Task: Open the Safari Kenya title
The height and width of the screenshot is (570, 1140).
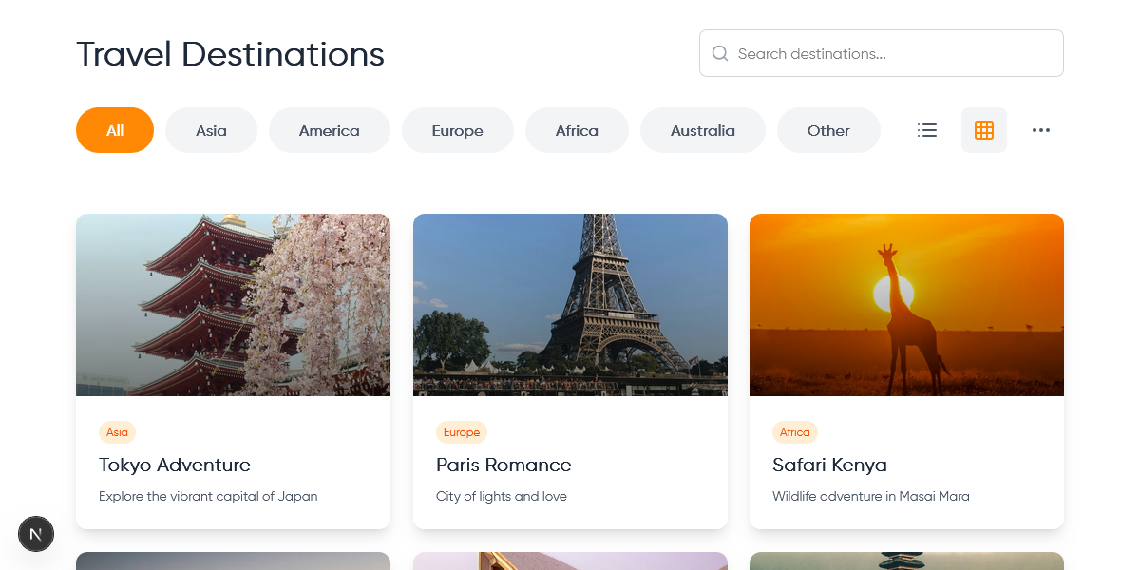Action: [829, 465]
